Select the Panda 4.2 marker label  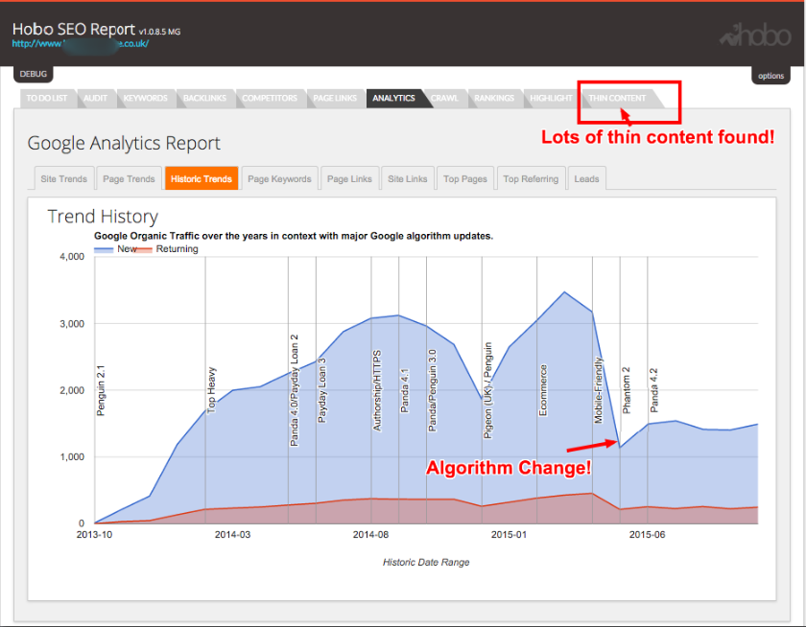click(653, 390)
